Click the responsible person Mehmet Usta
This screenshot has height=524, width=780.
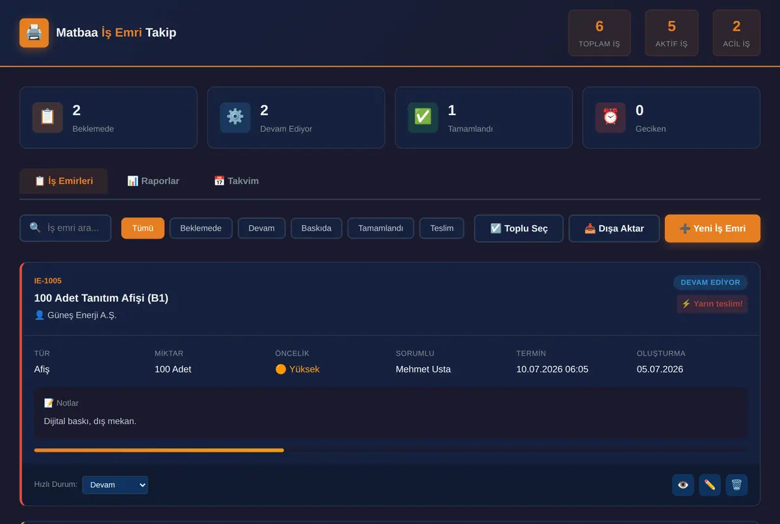pos(423,369)
